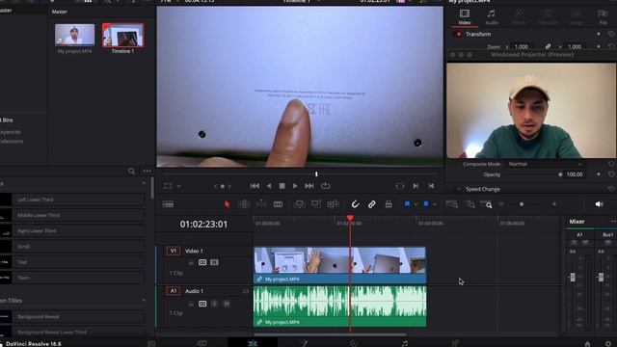Activate the Dynamic Trim Mode tool
The image size is (617, 347).
click(x=261, y=204)
